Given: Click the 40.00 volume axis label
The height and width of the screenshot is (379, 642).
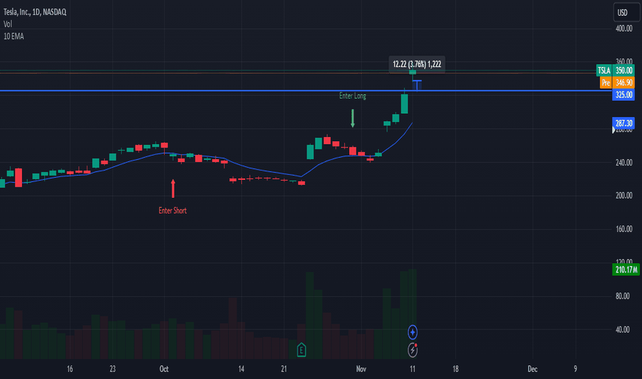Looking at the screenshot, I should pos(623,329).
